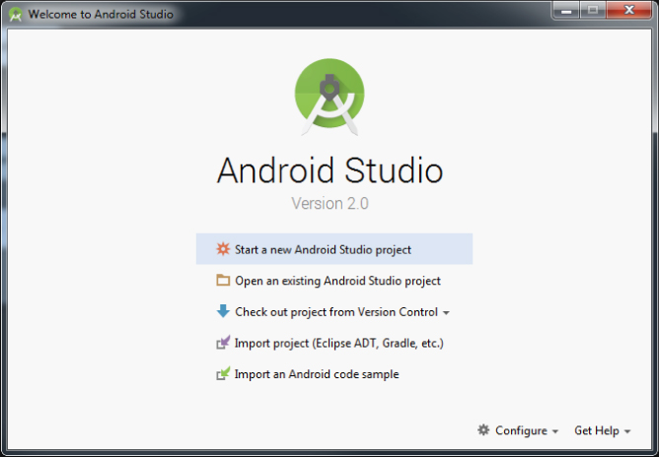This screenshot has width=659, height=457.
Task: Click the Android Studio heading text
Action: click(329, 170)
